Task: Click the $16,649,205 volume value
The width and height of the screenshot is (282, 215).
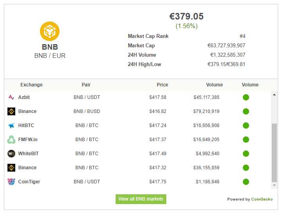Action: 206,140
